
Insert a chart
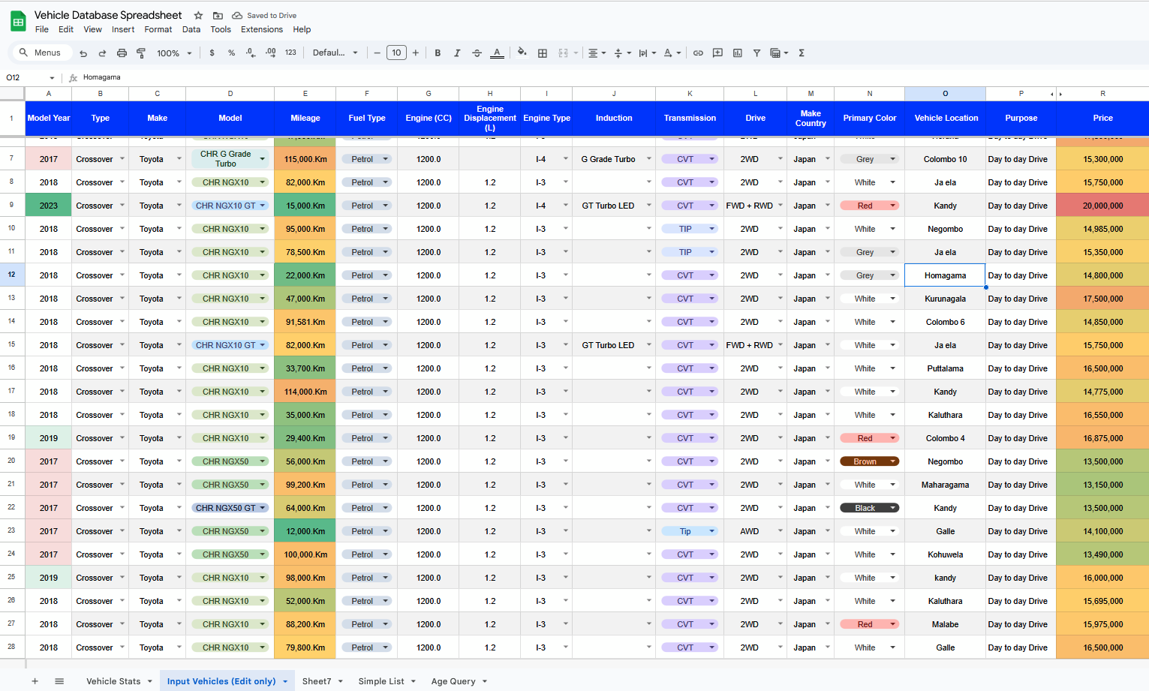737,53
